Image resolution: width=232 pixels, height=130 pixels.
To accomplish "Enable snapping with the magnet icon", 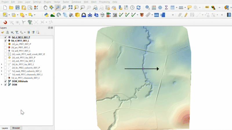I will tap(5, 22).
